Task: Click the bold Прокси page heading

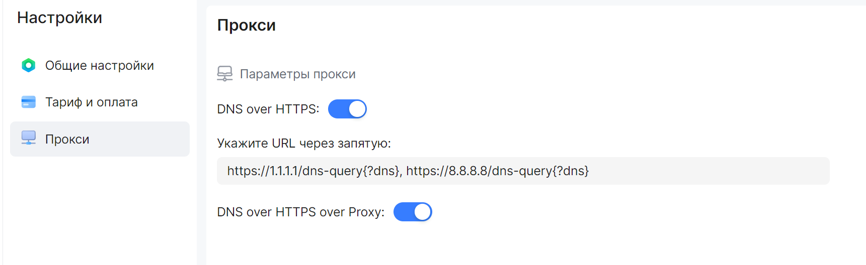Action: click(x=246, y=26)
